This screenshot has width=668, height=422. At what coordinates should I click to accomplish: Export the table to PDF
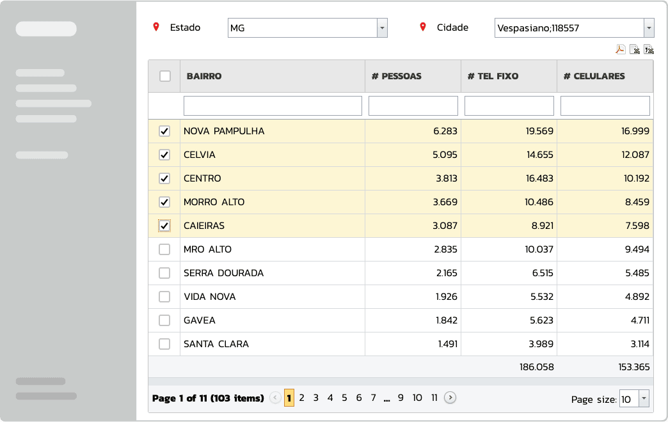(x=620, y=49)
